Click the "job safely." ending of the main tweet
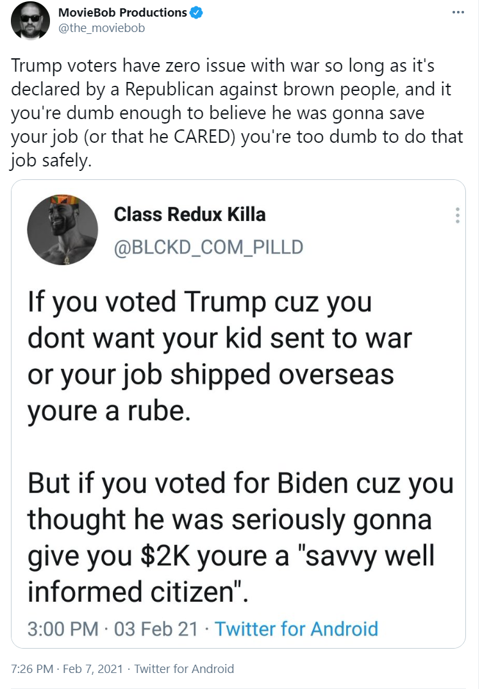 click(x=51, y=160)
